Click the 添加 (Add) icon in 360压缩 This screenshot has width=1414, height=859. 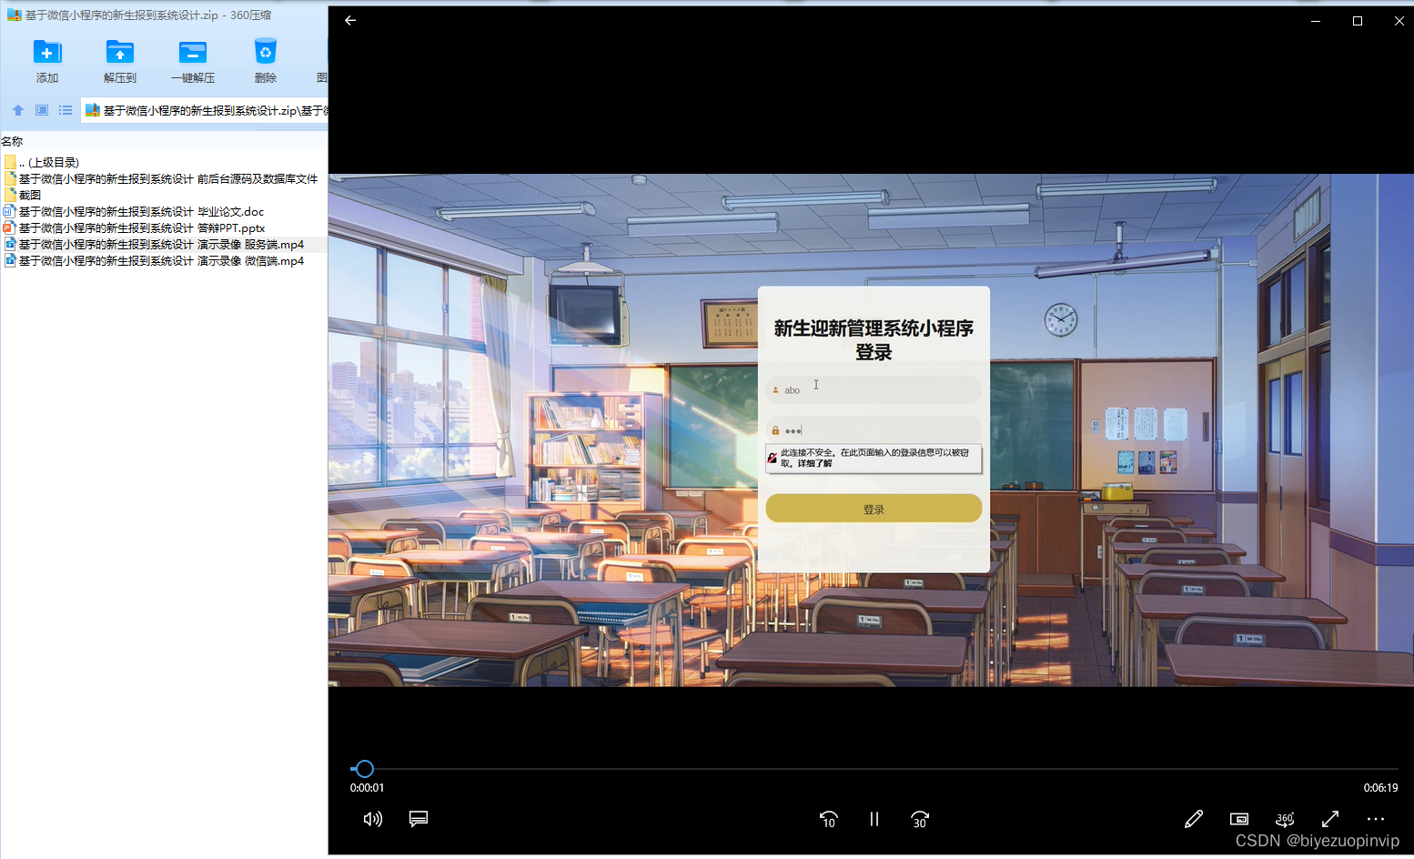(47, 52)
